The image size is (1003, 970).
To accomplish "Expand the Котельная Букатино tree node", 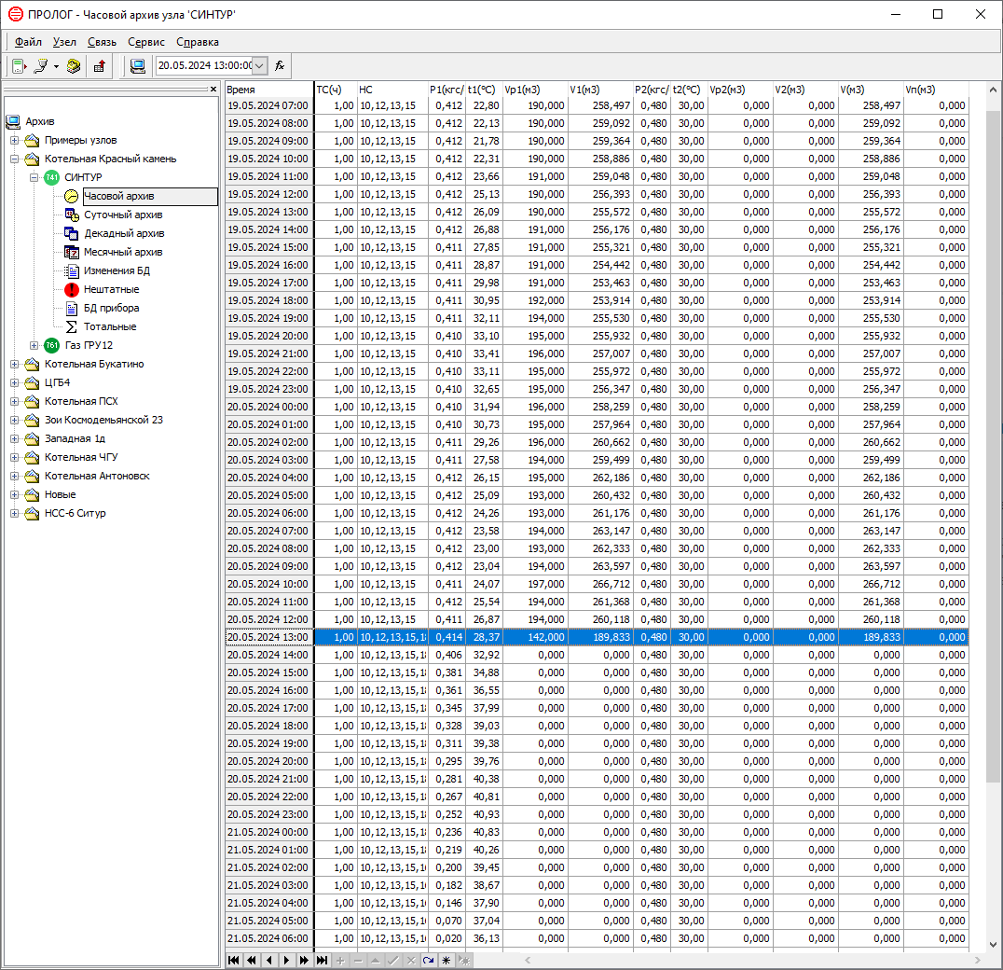I will click(15, 364).
